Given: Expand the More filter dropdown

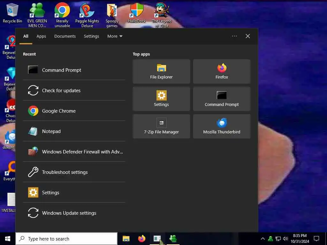Looking at the screenshot, I should click(x=115, y=36).
